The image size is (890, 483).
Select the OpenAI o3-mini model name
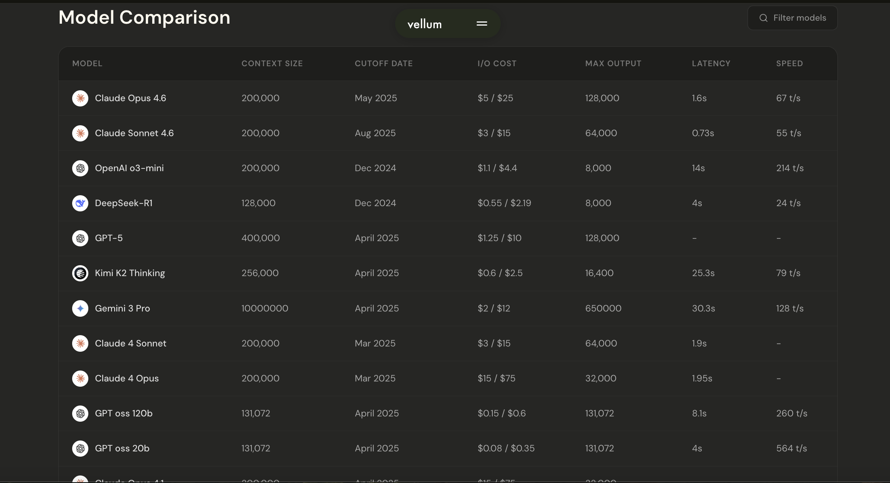click(129, 168)
